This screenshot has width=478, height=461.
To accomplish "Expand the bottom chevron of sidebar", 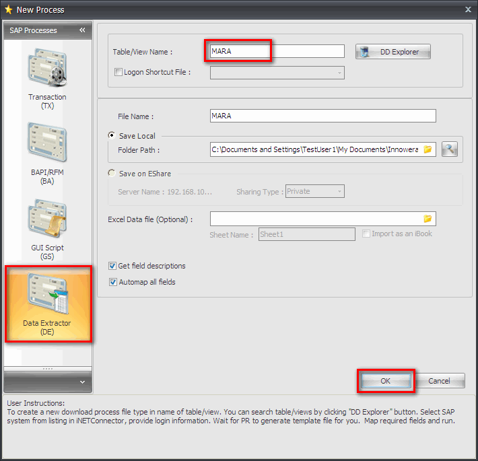I will point(82,382).
